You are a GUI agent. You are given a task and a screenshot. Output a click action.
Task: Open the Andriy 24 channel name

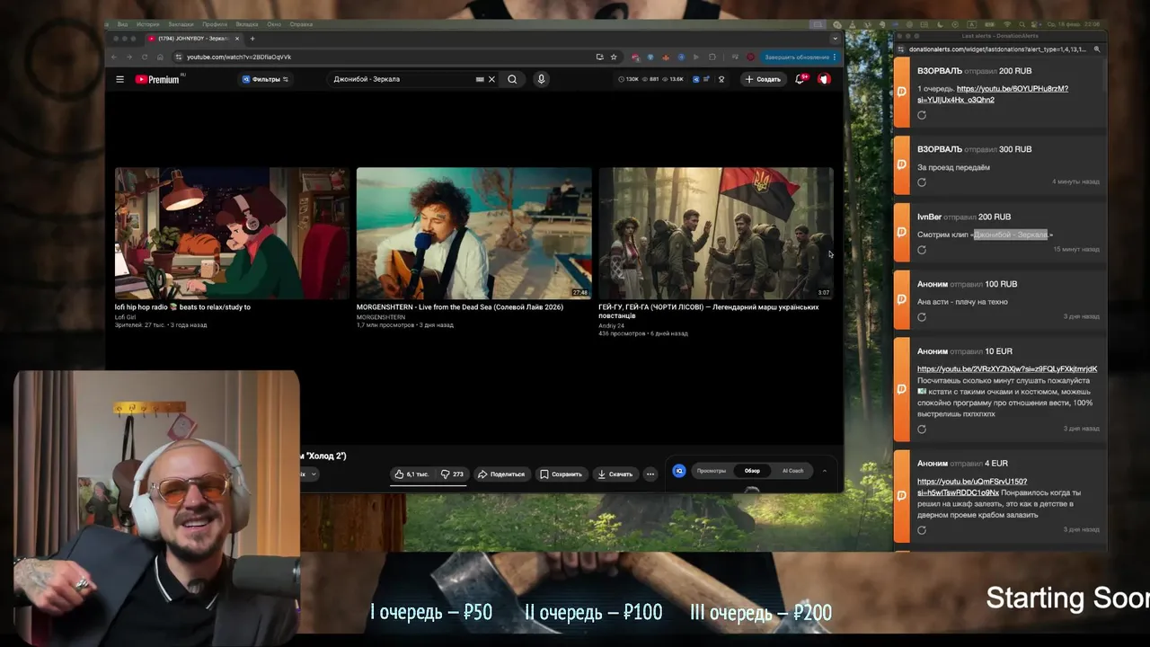point(612,325)
